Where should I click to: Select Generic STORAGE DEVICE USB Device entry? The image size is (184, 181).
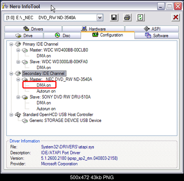[65, 121]
